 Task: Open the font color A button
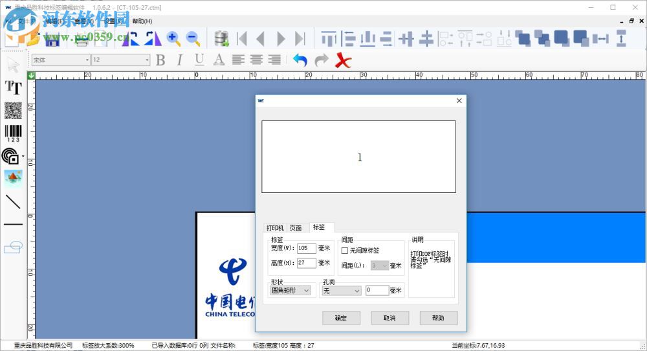(x=219, y=60)
